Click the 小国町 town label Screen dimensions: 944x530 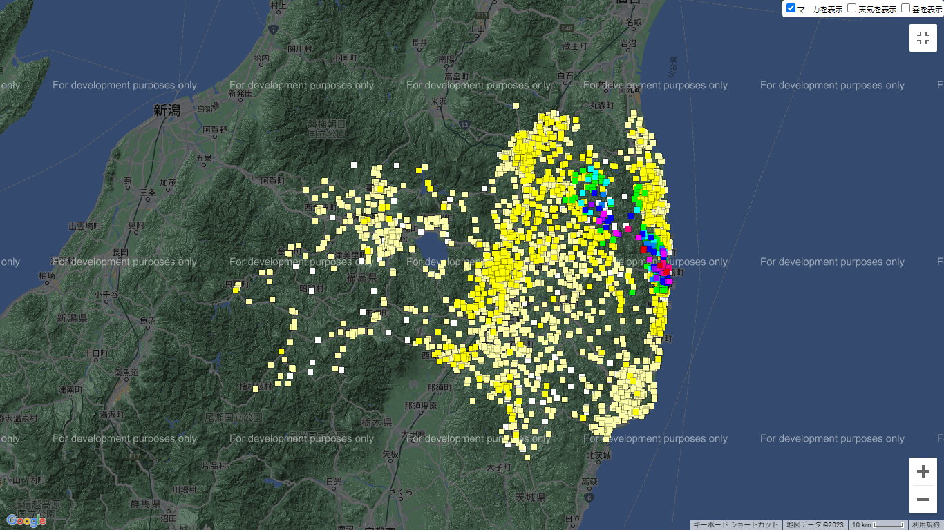(x=343, y=59)
